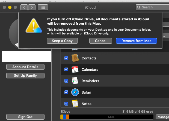Screen dimensions: 169x121
Task: Select the Notes label text
Action: click(x=87, y=104)
